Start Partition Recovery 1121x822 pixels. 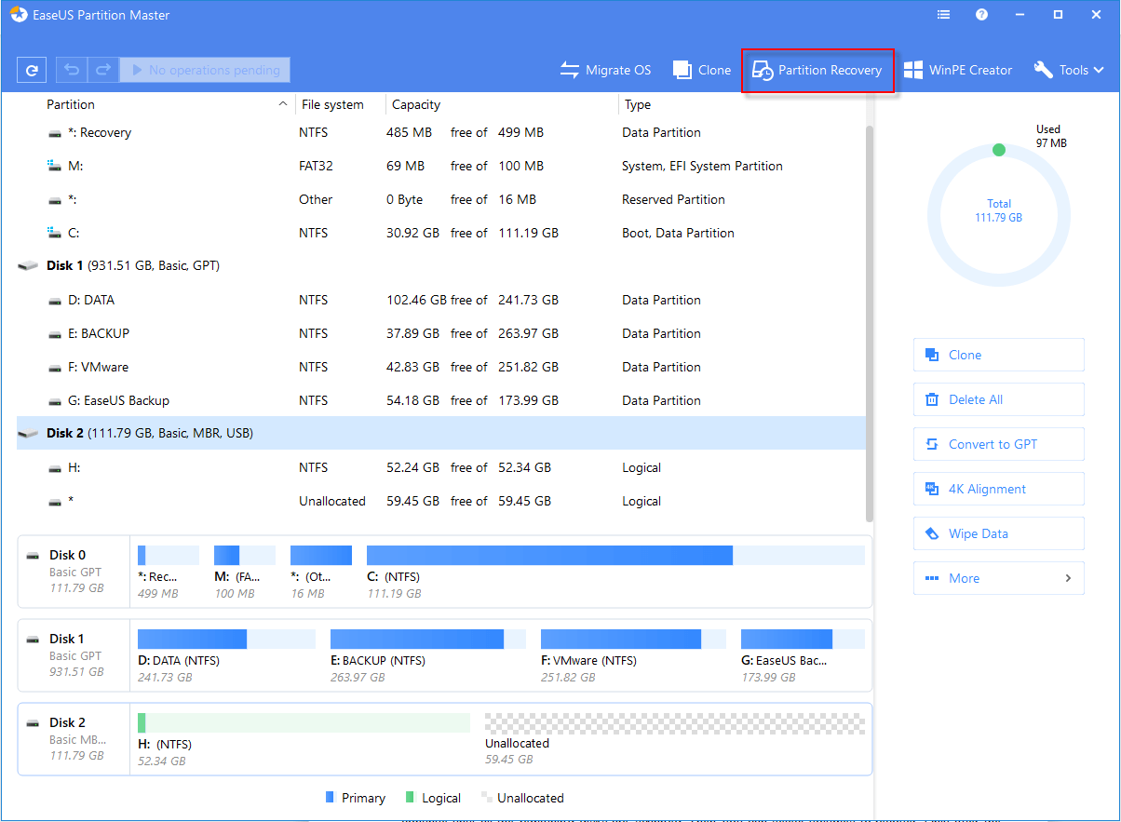coord(817,71)
